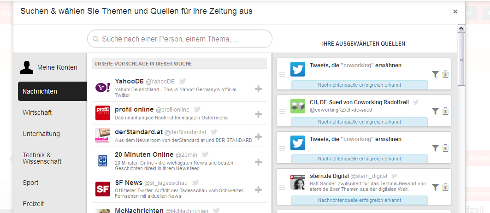Click plus icon next to derStandard.at
The width and height of the screenshot is (490, 213).
pyautogui.click(x=258, y=136)
